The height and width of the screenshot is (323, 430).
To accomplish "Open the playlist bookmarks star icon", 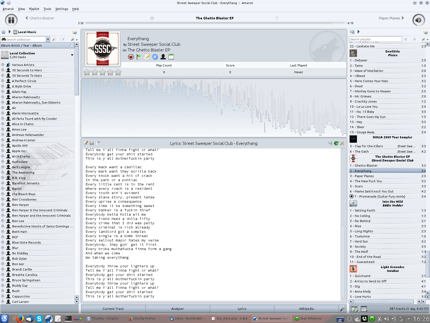I will pos(425,32).
